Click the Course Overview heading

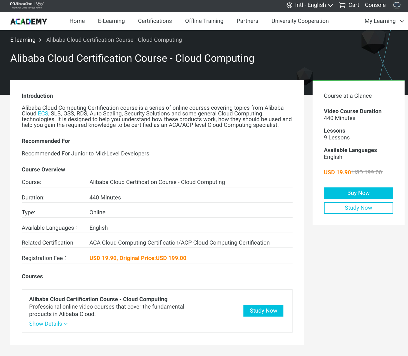pos(43,169)
